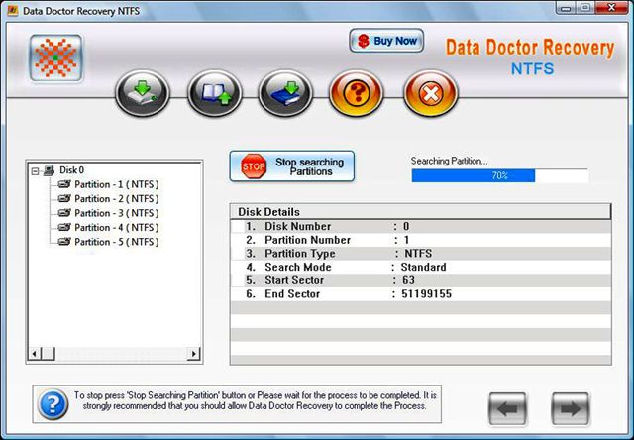Viewport: 634px width, 440px height.
Task: Select Partition - 1 ( NTFS )
Action: [x=117, y=184]
